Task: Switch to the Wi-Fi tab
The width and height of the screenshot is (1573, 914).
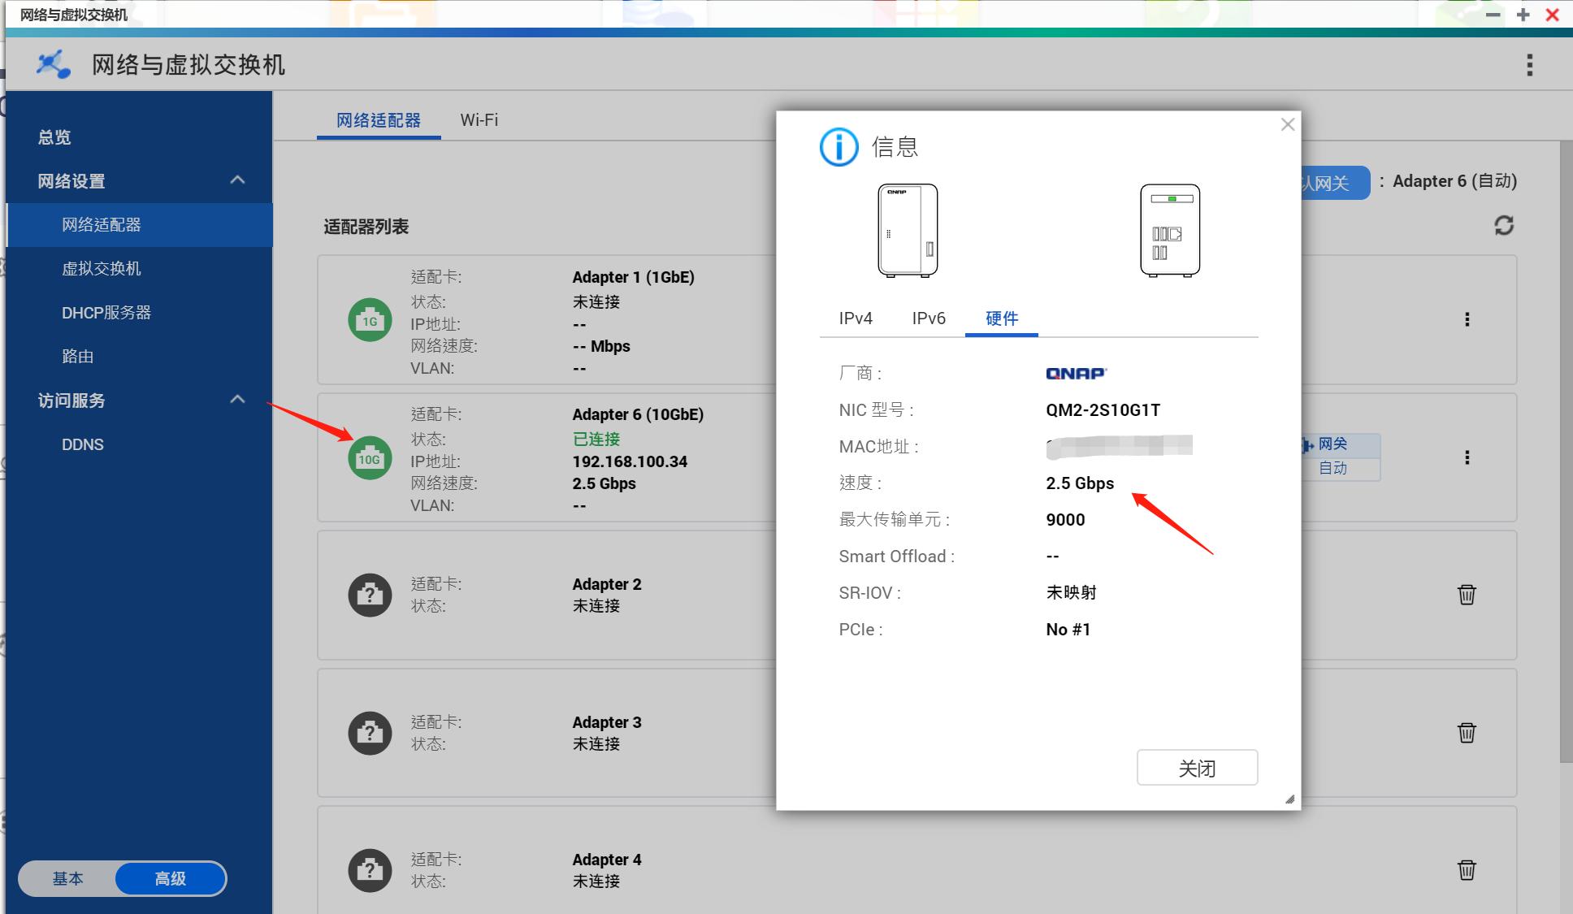Action: [x=479, y=119]
